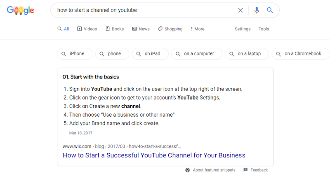This screenshot has height=180, width=330.
Task: Click the Feedback flag icon
Action: [x=245, y=170]
